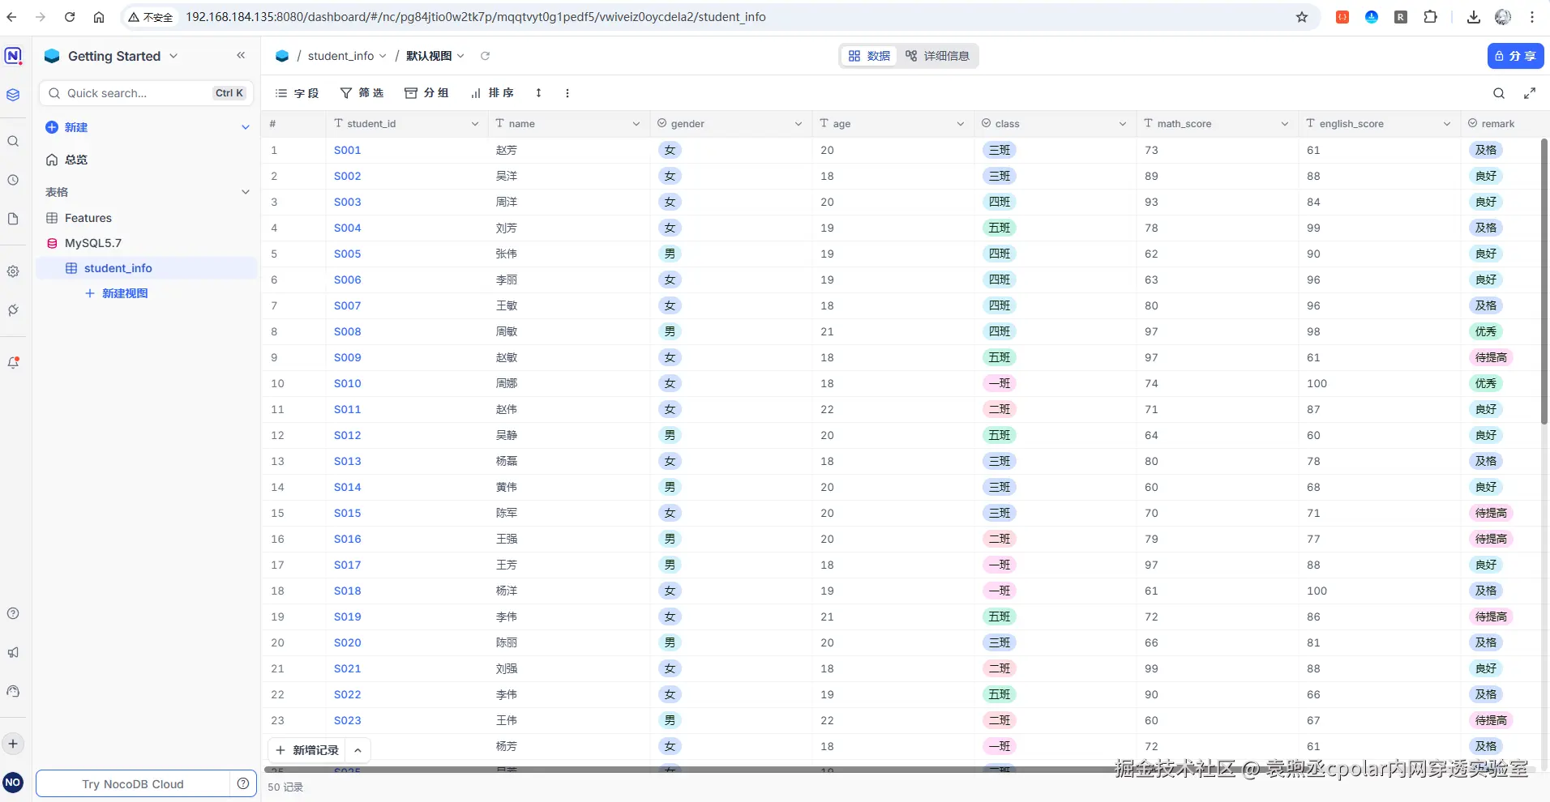This screenshot has height=802, width=1550.
Task: Expand the 新建 create dropdown chevron
Action: click(246, 127)
